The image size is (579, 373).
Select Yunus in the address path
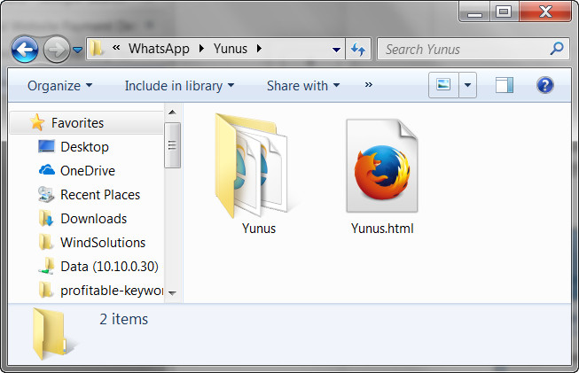(230, 49)
